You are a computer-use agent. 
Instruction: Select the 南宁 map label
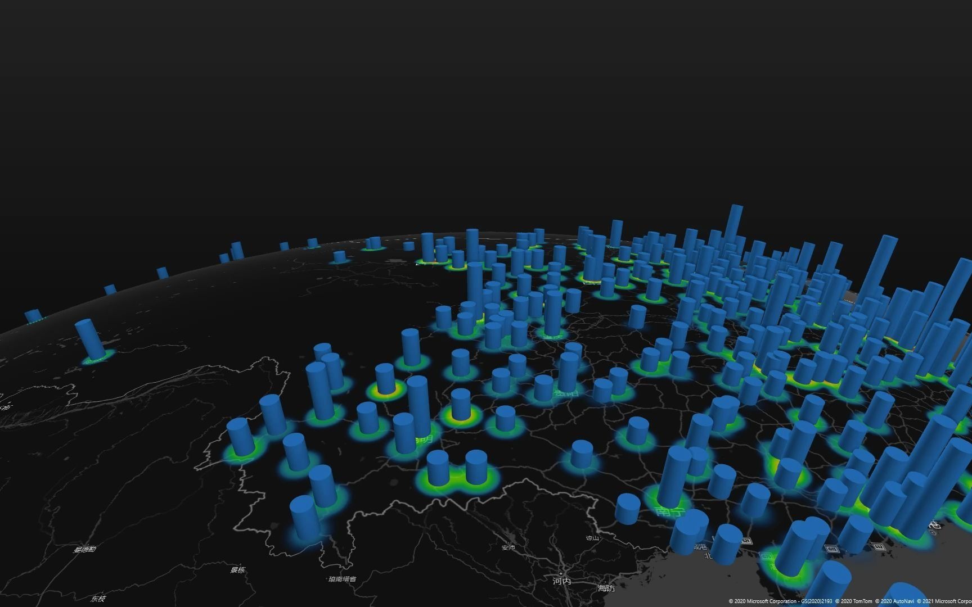pos(670,512)
